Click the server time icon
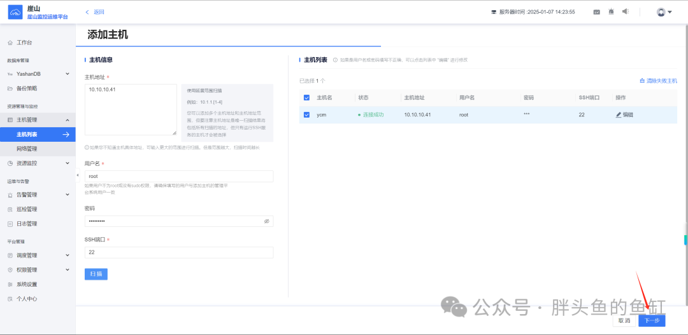The height and width of the screenshot is (335, 688). point(494,12)
